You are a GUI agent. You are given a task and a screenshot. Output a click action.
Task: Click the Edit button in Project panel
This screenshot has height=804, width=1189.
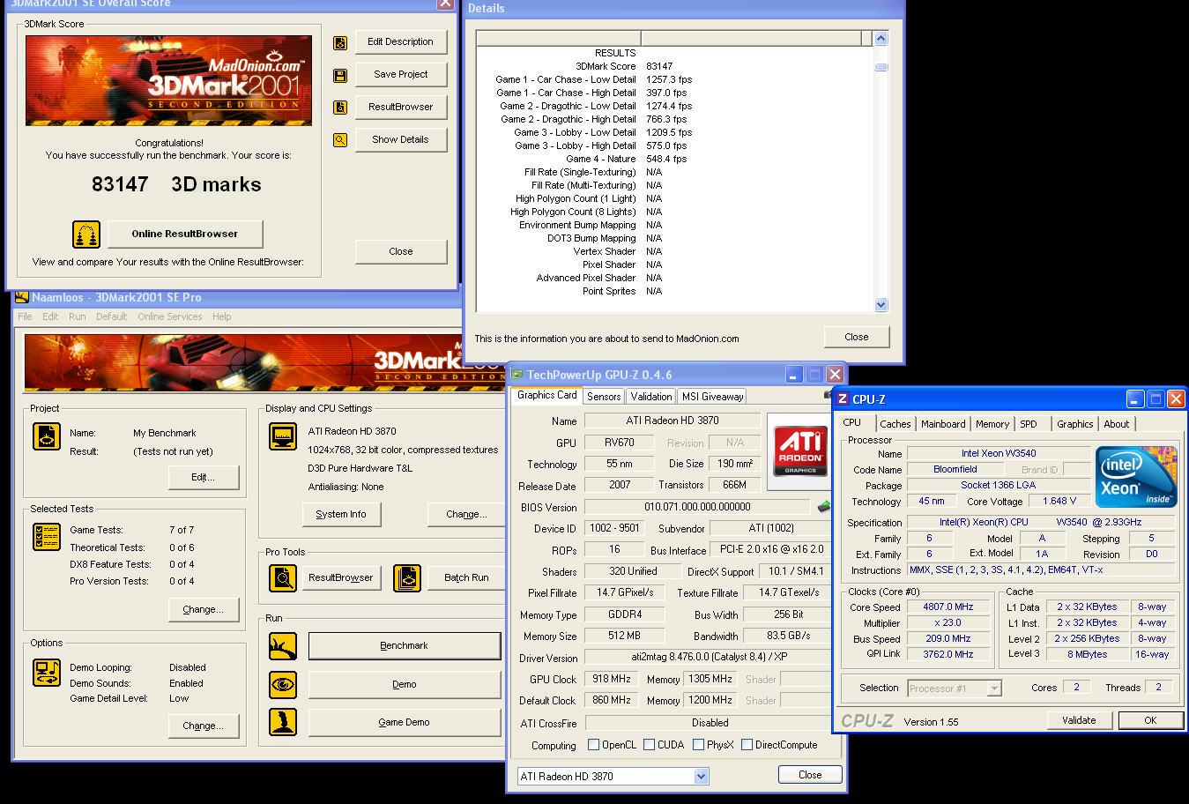point(203,478)
